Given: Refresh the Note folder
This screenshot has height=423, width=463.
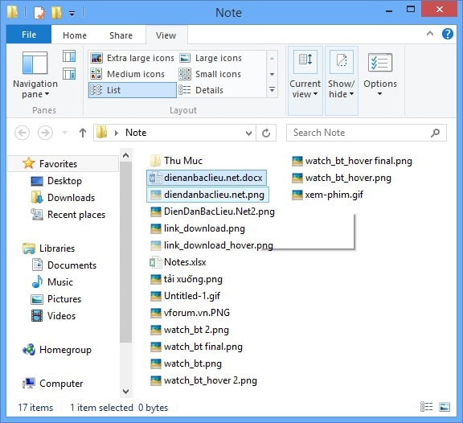Looking at the screenshot, I should [x=266, y=133].
